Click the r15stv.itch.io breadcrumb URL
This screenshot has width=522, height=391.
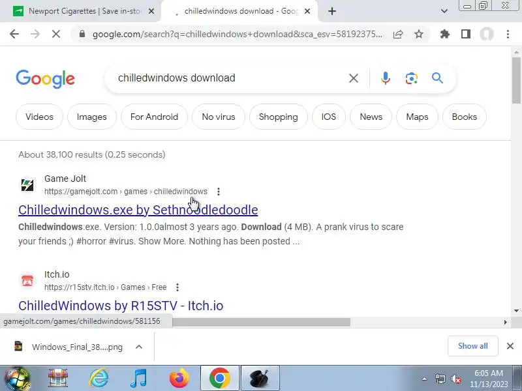pyautogui.click(x=106, y=287)
